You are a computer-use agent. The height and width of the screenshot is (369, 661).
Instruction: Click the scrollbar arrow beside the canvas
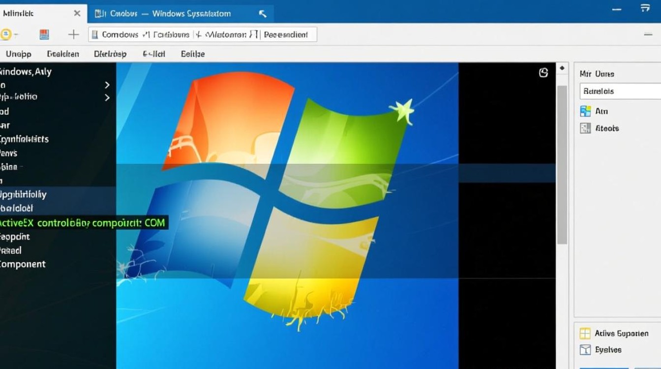tap(562, 67)
